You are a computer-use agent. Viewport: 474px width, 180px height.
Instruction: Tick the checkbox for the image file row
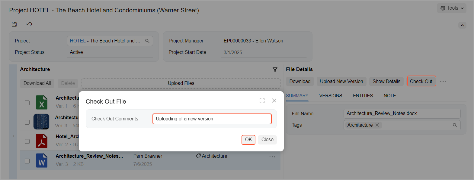click(27, 122)
